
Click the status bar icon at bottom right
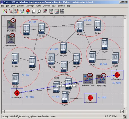pos(125,116)
